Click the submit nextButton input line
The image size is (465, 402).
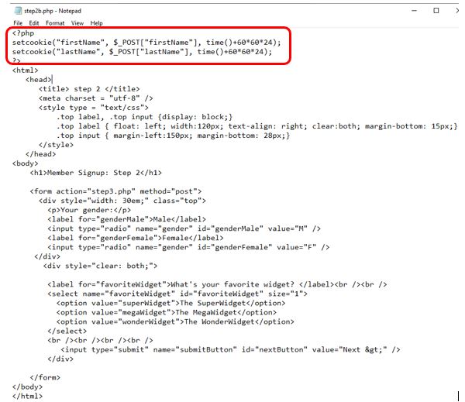click(x=230, y=349)
